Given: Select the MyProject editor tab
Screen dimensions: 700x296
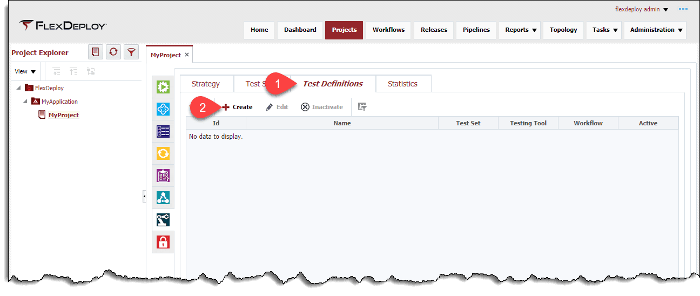Looking at the screenshot, I should pos(166,55).
